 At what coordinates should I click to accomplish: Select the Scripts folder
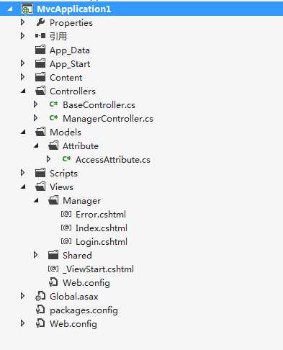pos(63,173)
